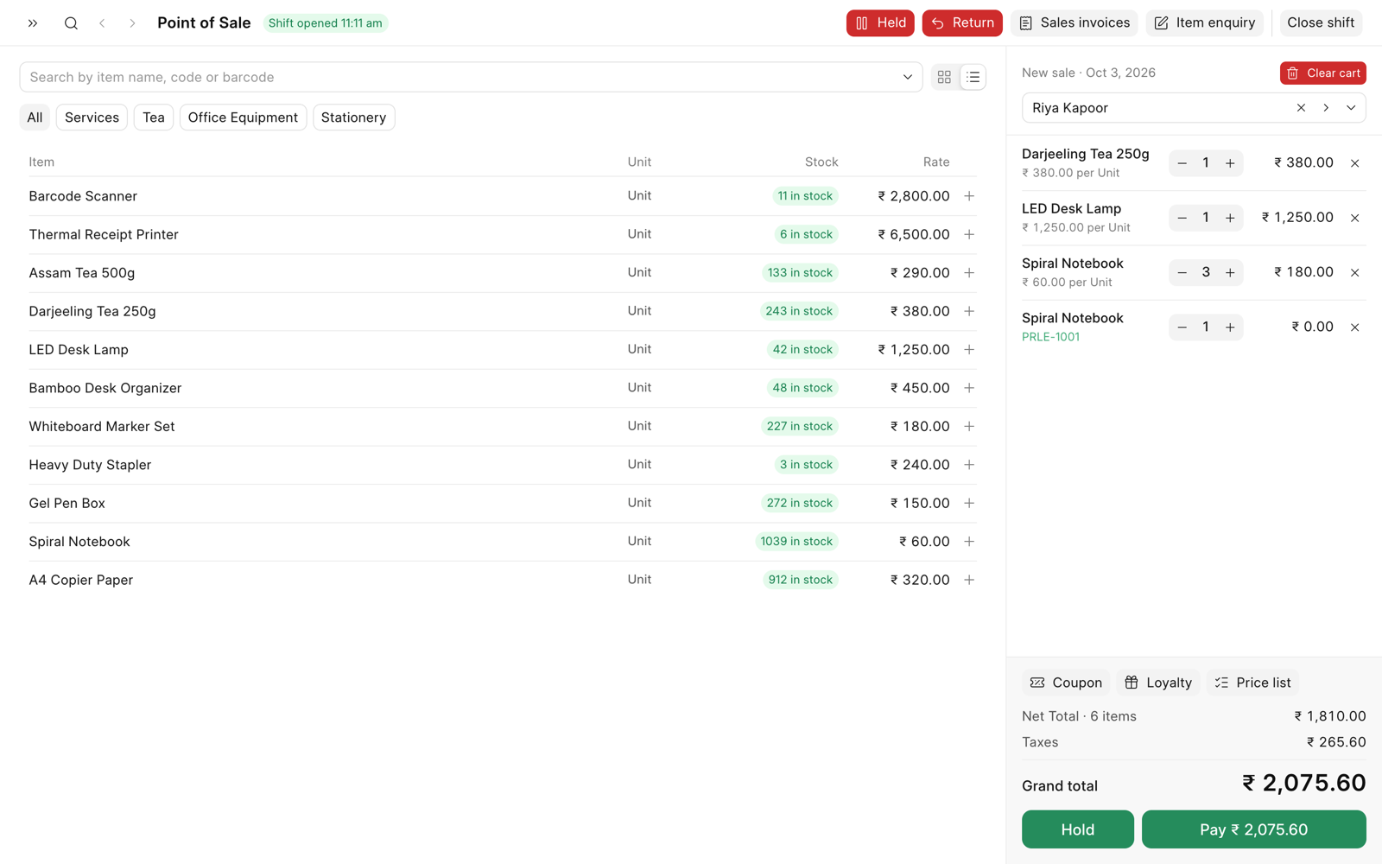Close shift
This screenshot has width=1382, height=864.
1321,23
